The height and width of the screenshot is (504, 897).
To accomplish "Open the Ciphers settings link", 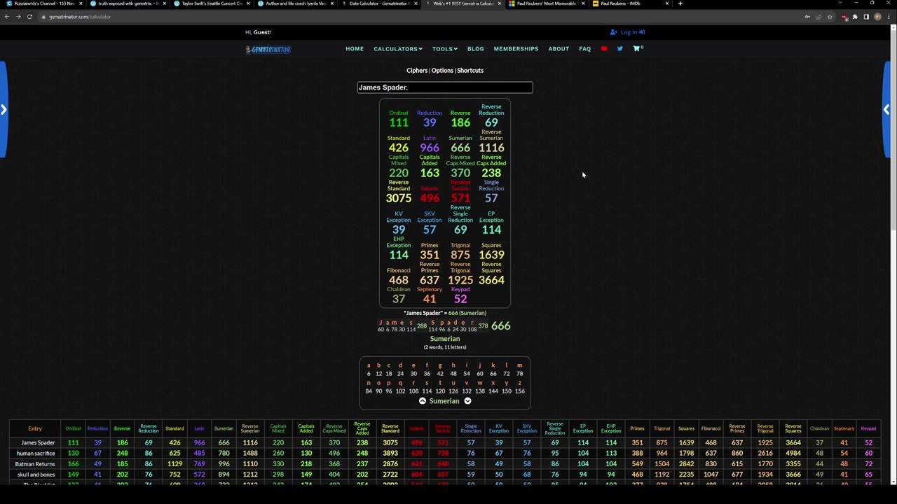I will [417, 71].
